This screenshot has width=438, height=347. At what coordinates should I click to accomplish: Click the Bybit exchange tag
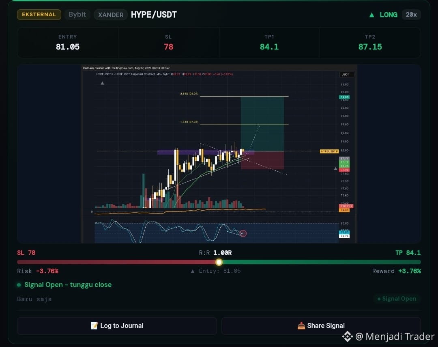point(77,15)
